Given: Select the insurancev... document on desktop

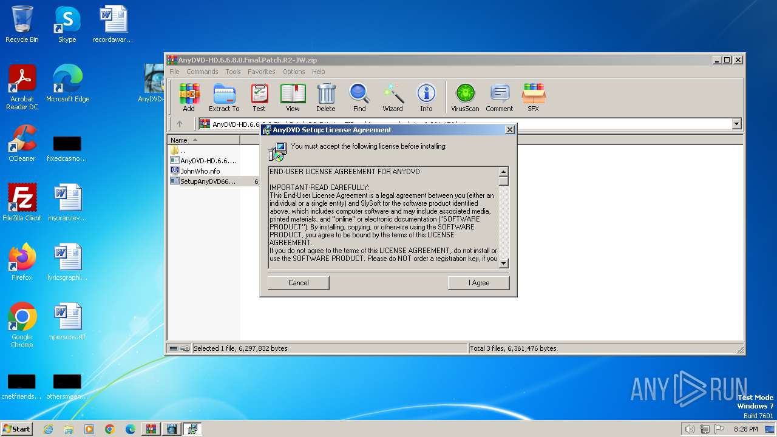Looking at the screenshot, I should coord(67,203).
